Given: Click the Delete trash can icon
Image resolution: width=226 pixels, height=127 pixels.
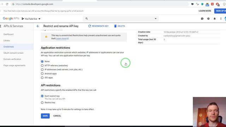Looking at the screenshot, I should point(115,26).
